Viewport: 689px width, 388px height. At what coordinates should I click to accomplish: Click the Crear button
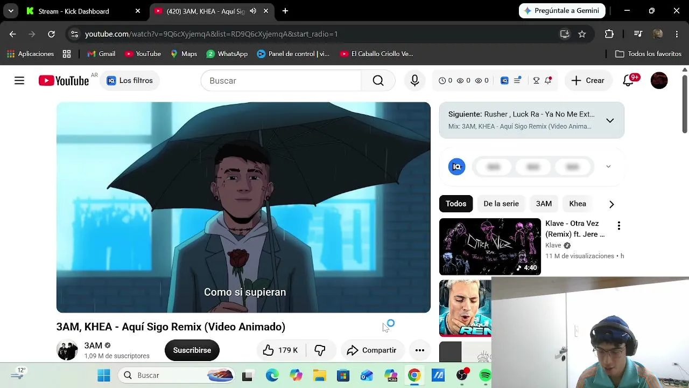point(588,80)
